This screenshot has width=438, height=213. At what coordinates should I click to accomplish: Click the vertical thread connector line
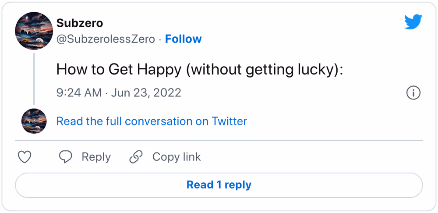click(x=34, y=79)
